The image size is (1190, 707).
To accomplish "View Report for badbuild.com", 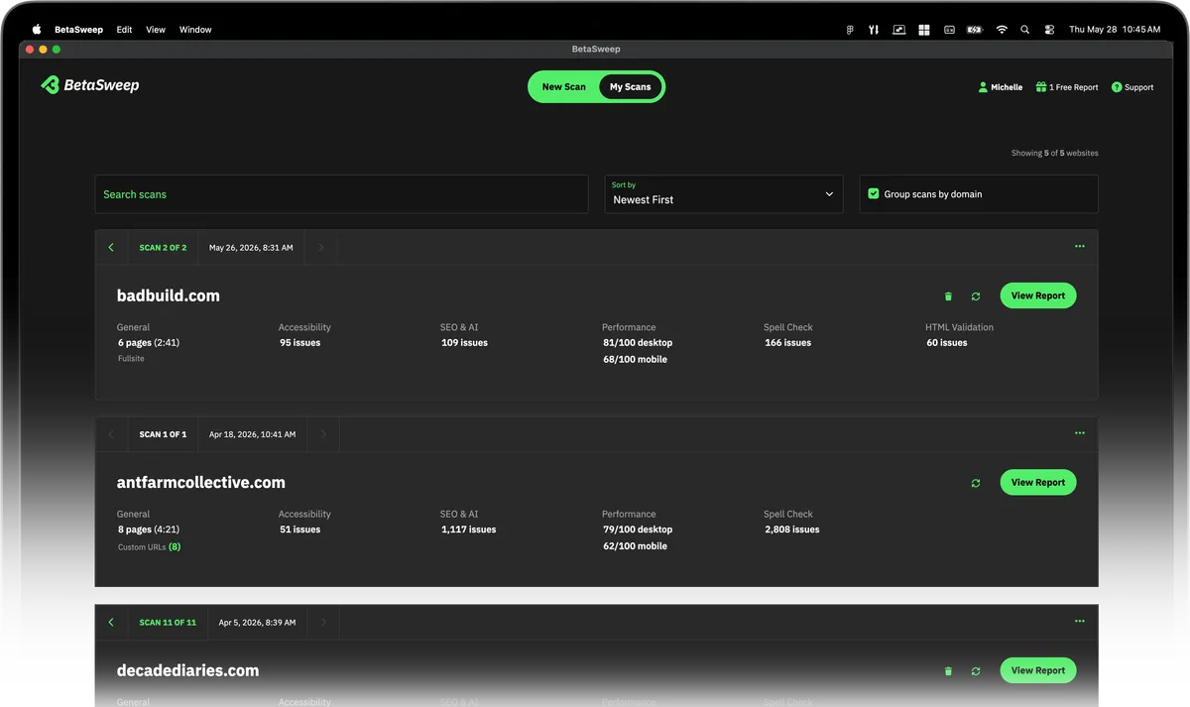I will click(x=1038, y=295).
